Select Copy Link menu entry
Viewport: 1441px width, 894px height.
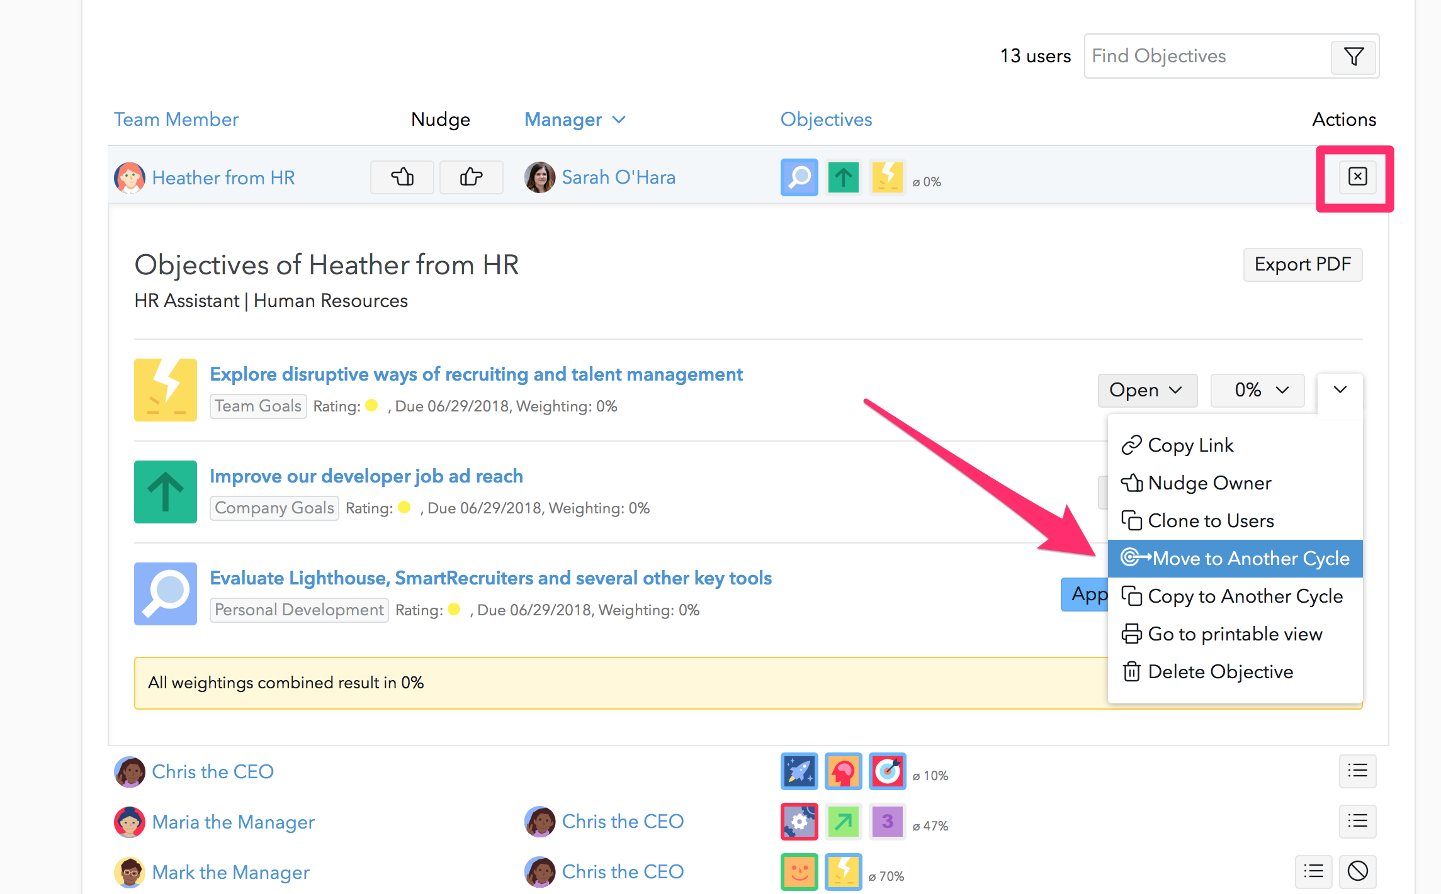[1190, 445]
